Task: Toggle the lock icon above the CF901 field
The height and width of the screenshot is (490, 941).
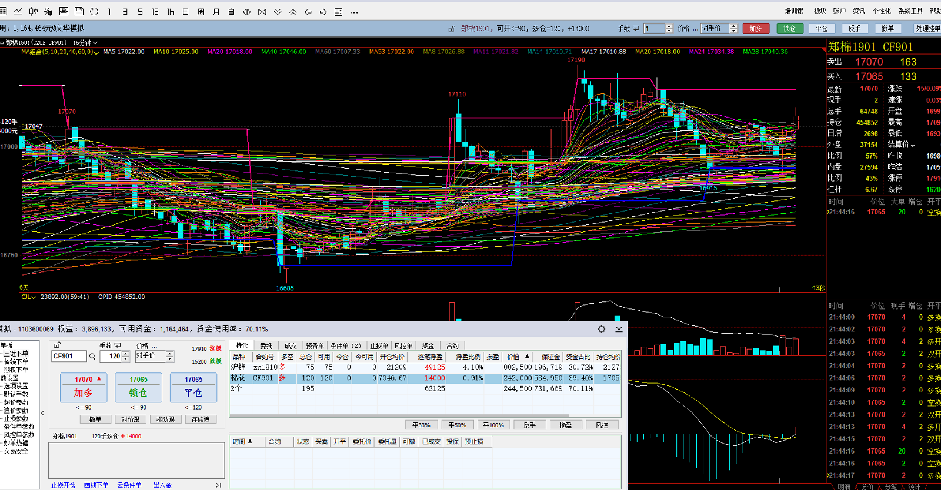Action: 57,345
